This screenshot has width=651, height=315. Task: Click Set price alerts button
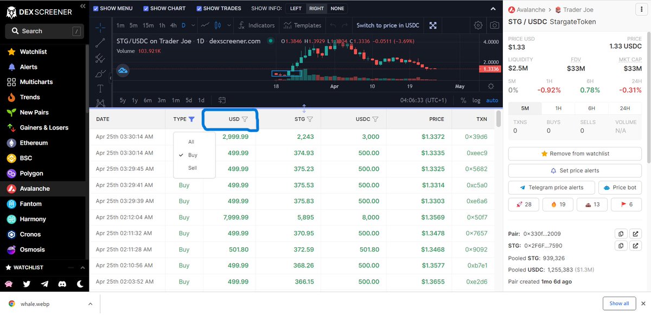click(575, 170)
